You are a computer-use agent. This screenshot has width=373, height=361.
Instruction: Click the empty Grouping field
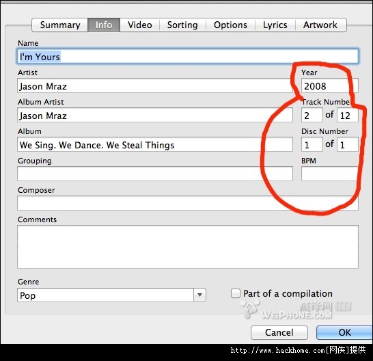tap(155, 174)
